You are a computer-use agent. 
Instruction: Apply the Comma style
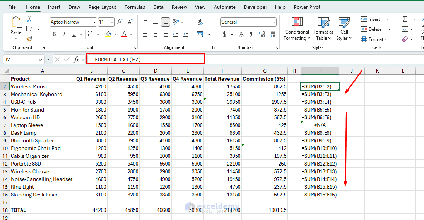pos(251,34)
